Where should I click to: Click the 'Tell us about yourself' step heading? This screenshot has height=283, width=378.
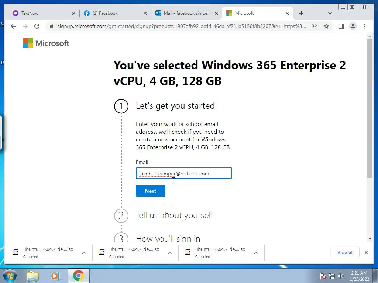175,215
